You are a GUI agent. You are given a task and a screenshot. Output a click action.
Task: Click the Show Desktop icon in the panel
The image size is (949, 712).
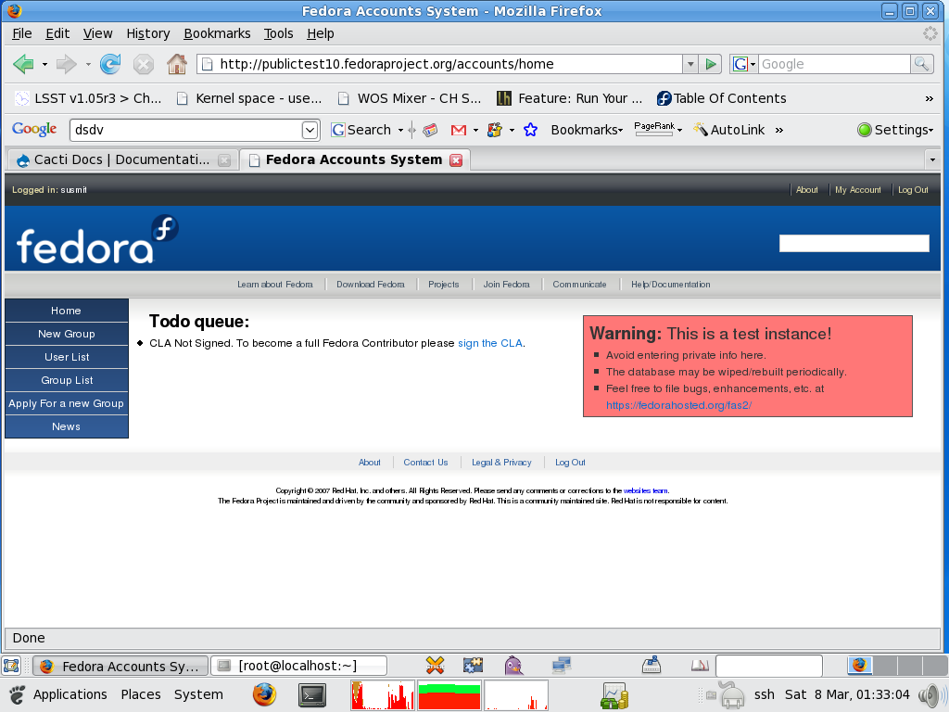click(x=11, y=666)
